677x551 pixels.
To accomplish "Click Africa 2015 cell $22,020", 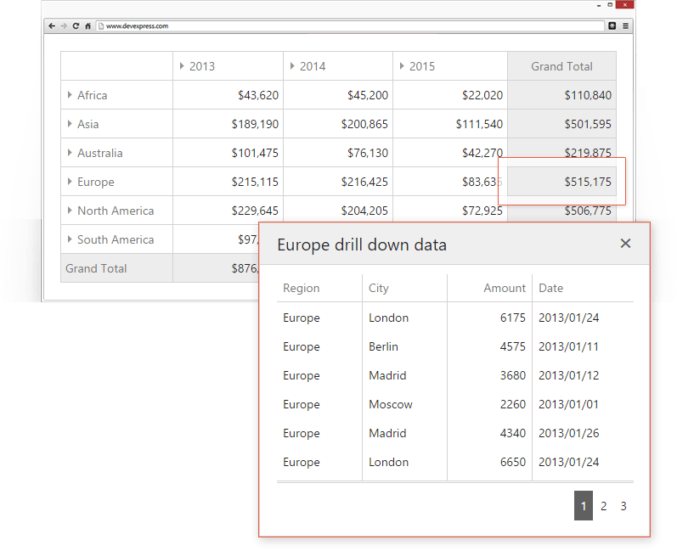I will (x=450, y=95).
